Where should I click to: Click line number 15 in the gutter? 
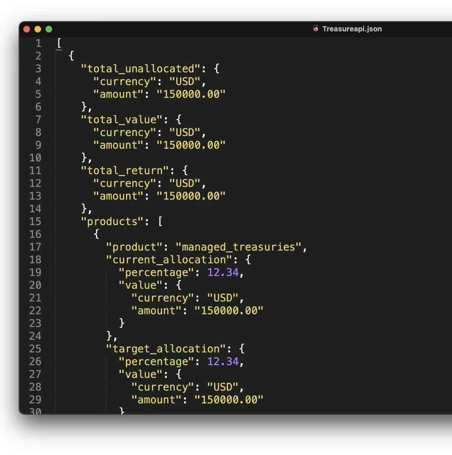point(35,221)
